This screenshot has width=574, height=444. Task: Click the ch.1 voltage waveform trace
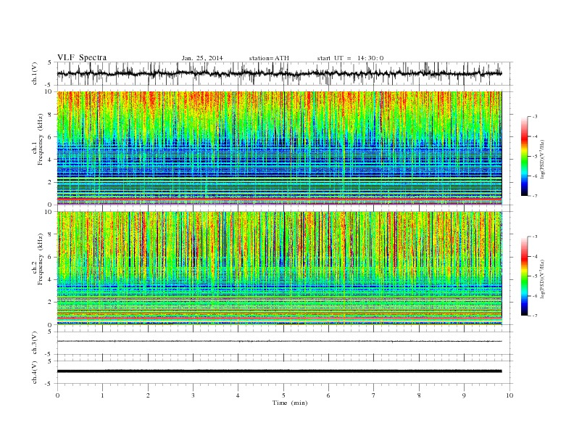[279, 73]
